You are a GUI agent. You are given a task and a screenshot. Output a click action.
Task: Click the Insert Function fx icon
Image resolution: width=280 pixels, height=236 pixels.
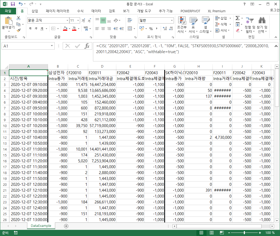click(87, 46)
